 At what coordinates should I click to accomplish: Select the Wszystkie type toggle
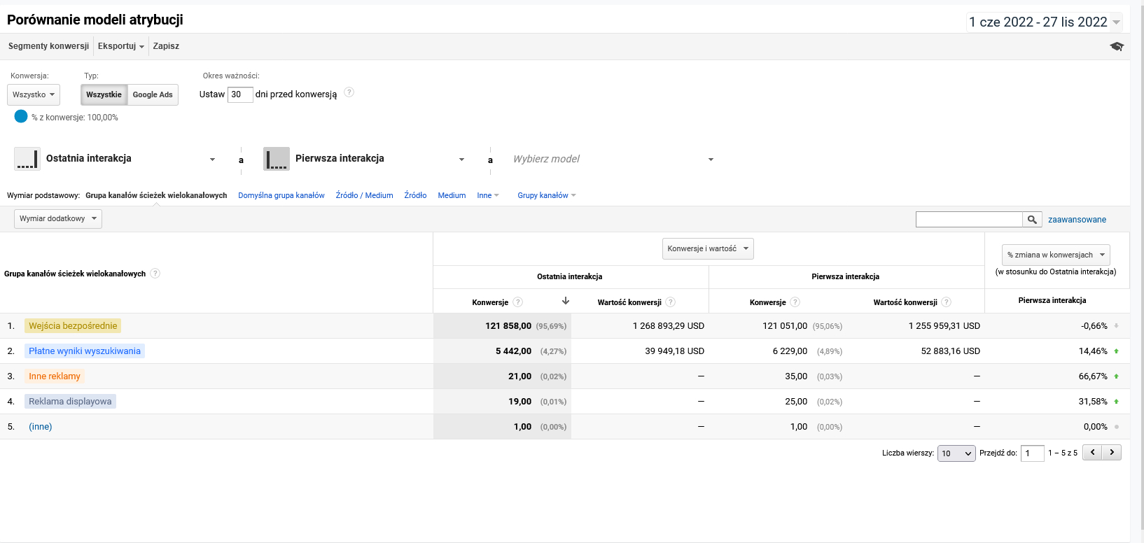(x=104, y=94)
